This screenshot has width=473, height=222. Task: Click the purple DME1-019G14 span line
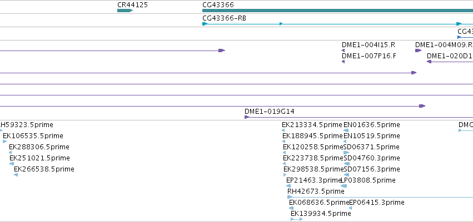click(x=359, y=117)
